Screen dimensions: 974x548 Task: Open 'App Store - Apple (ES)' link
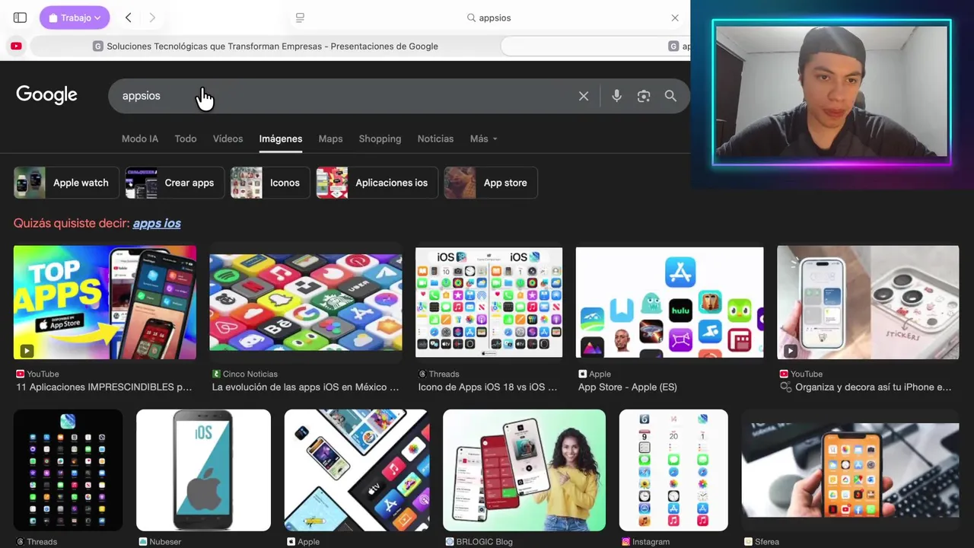(628, 387)
